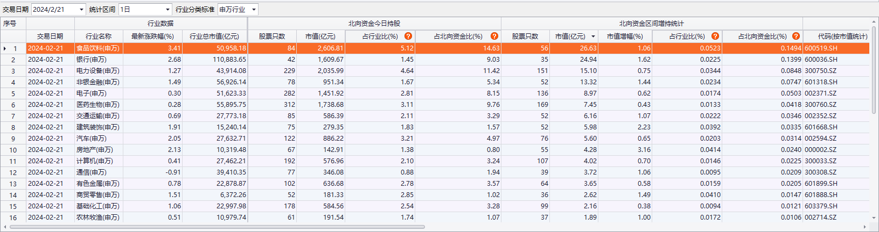This screenshot has height=232, width=879.
Task: Click help icon for 区间增持 占北向资金比(%) column
Action: (x=796, y=36)
